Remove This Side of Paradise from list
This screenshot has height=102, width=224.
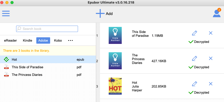coord(211,33)
